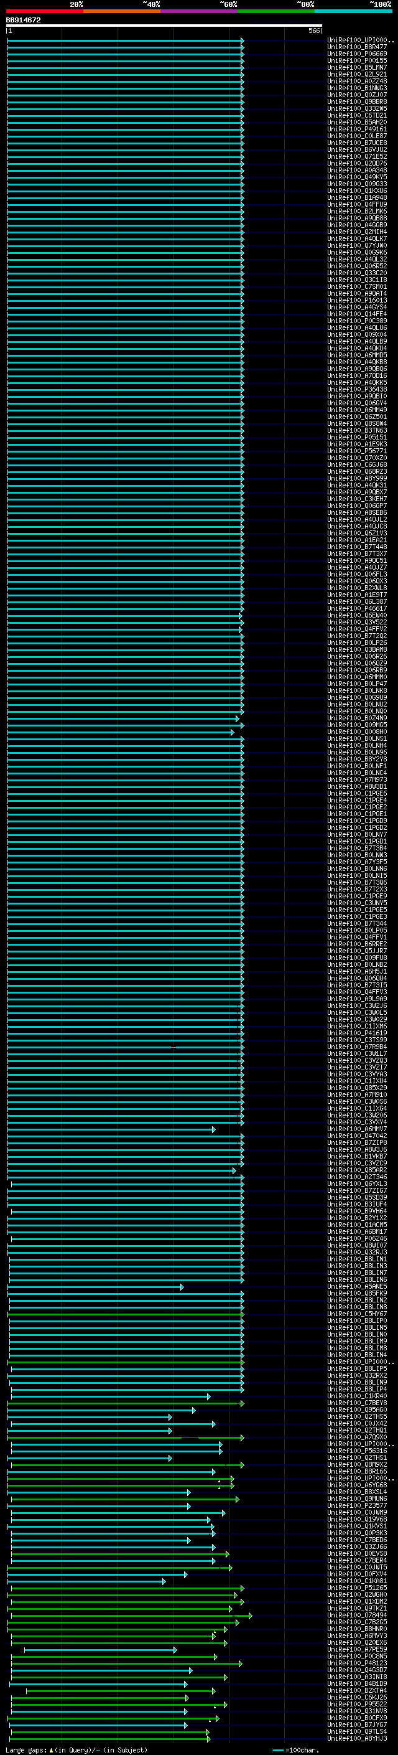The height and width of the screenshot is (1755, 398).
Task: Select hit label UniRef100_C5HY67
Action: pyautogui.click(x=357, y=1314)
